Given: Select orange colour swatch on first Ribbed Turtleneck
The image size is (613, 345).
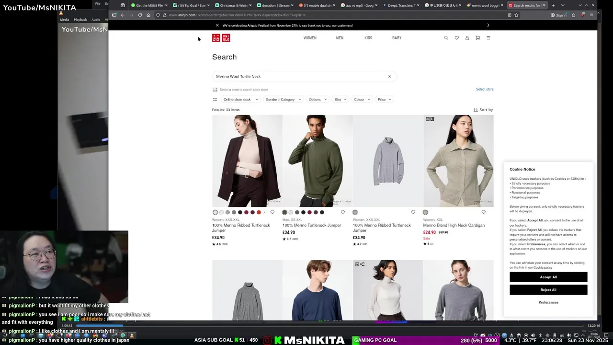Looking at the screenshot, I should click(259, 212).
